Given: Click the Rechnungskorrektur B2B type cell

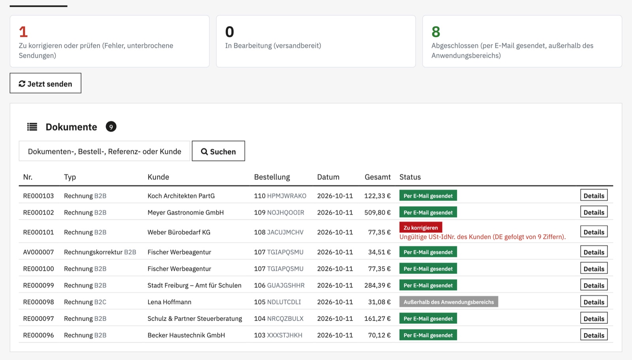Looking at the screenshot, I should click(x=100, y=252).
